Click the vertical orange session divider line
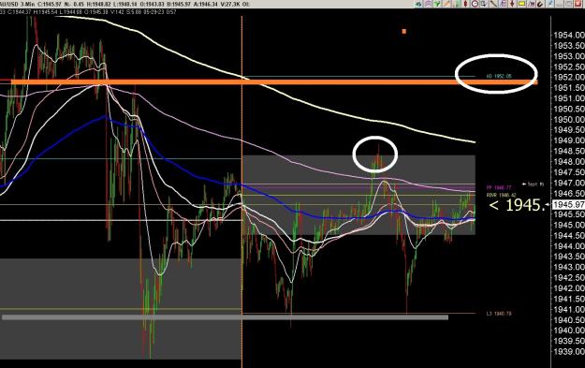This screenshot has height=368, width=585. [x=241, y=192]
